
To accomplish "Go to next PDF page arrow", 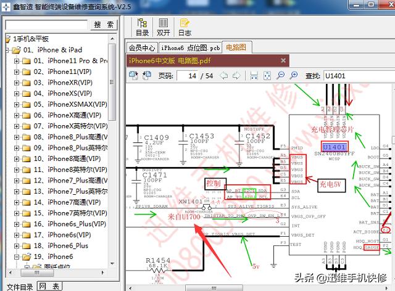I will pos(236,75).
